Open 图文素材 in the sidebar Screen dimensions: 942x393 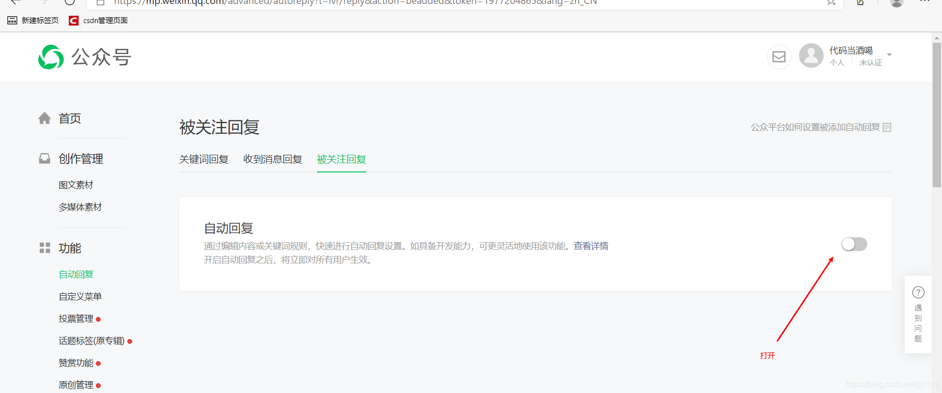pos(76,185)
